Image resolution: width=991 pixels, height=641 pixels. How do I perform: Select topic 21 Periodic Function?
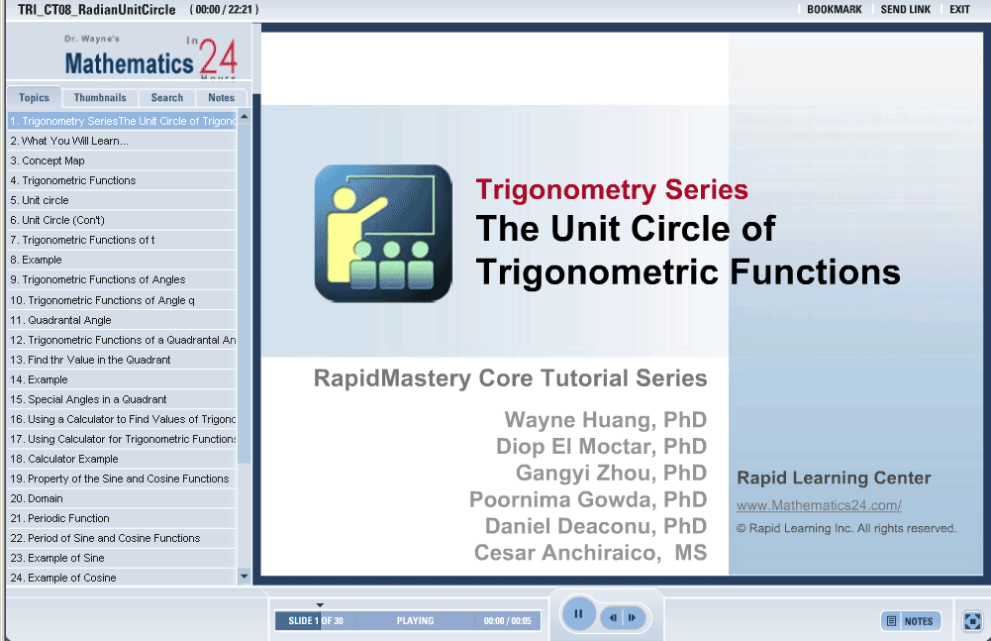pos(122,518)
